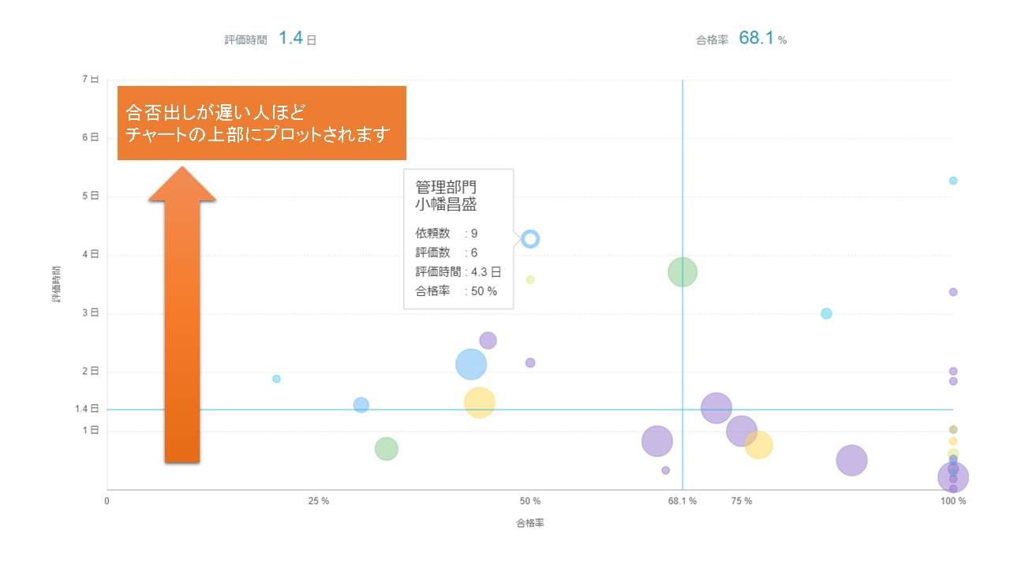
Task: Click the large yellow bubble left of 50%
Action: [479, 402]
